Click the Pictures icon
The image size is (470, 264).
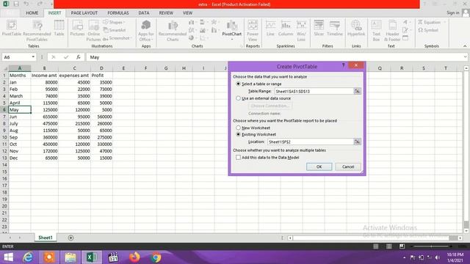[77, 29]
